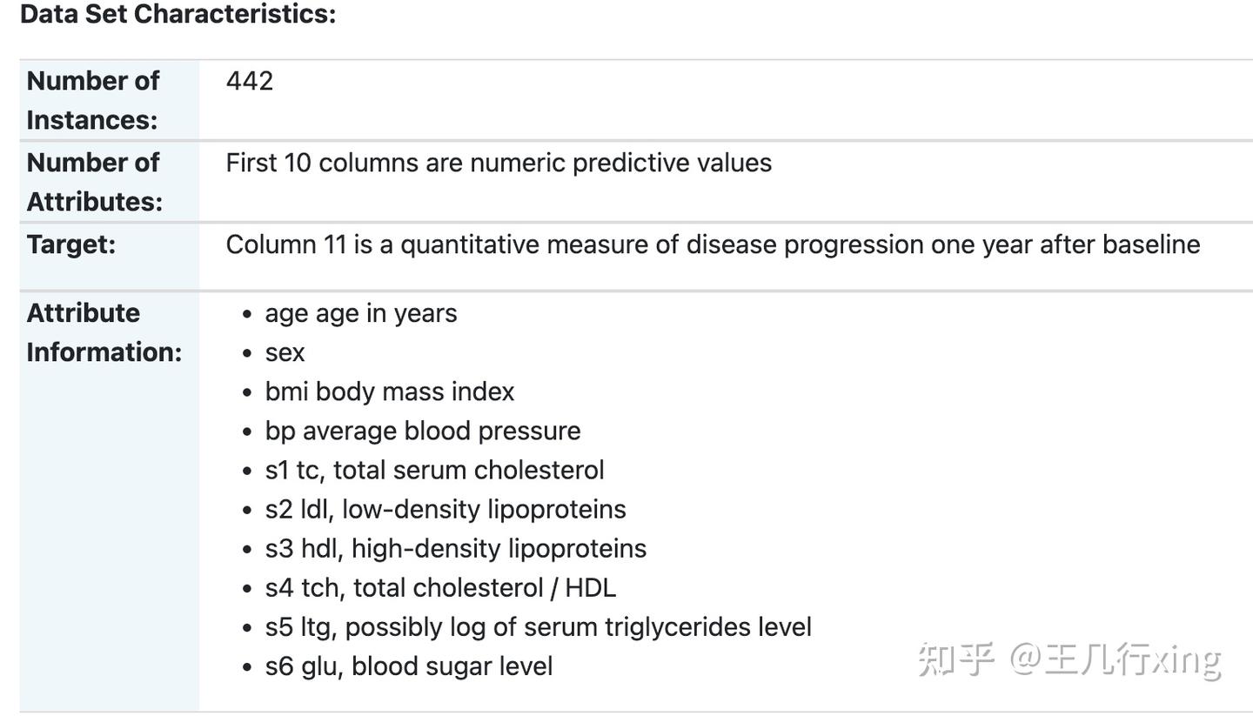The width and height of the screenshot is (1253, 716).
Task: Click "s3 hdl, high-density lipoproteins" item
Action: tap(456, 548)
